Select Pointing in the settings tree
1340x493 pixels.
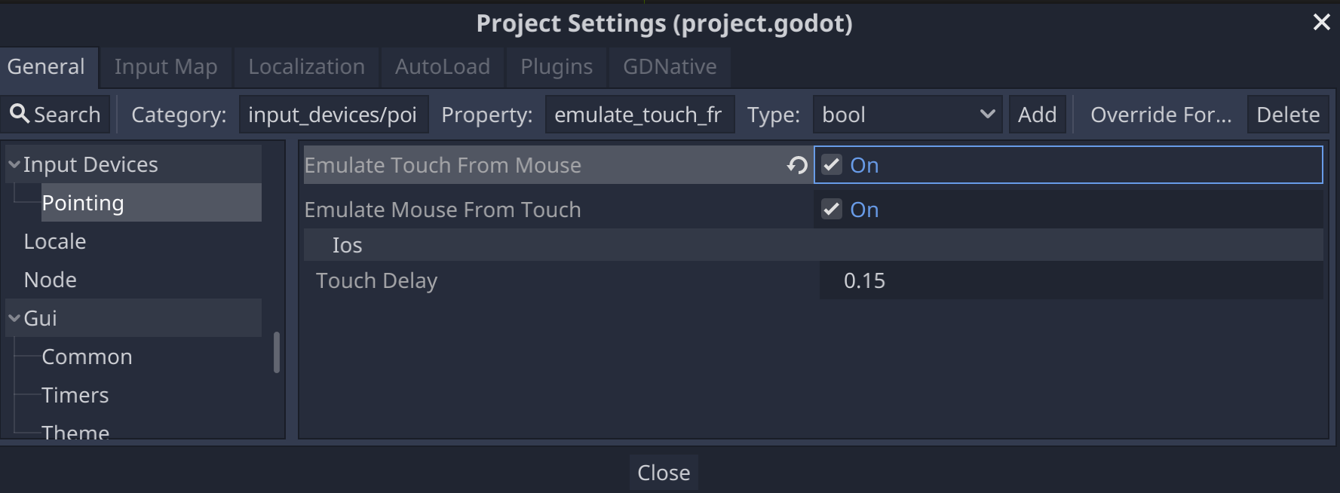point(83,202)
